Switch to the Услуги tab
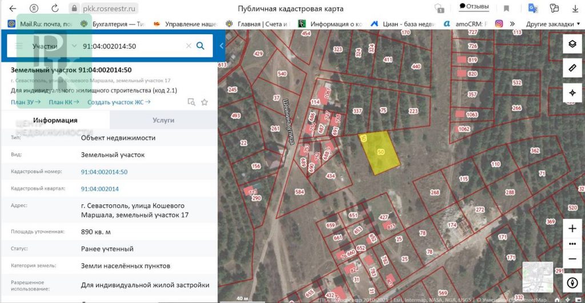This screenshot has width=585, height=303. click(163, 120)
